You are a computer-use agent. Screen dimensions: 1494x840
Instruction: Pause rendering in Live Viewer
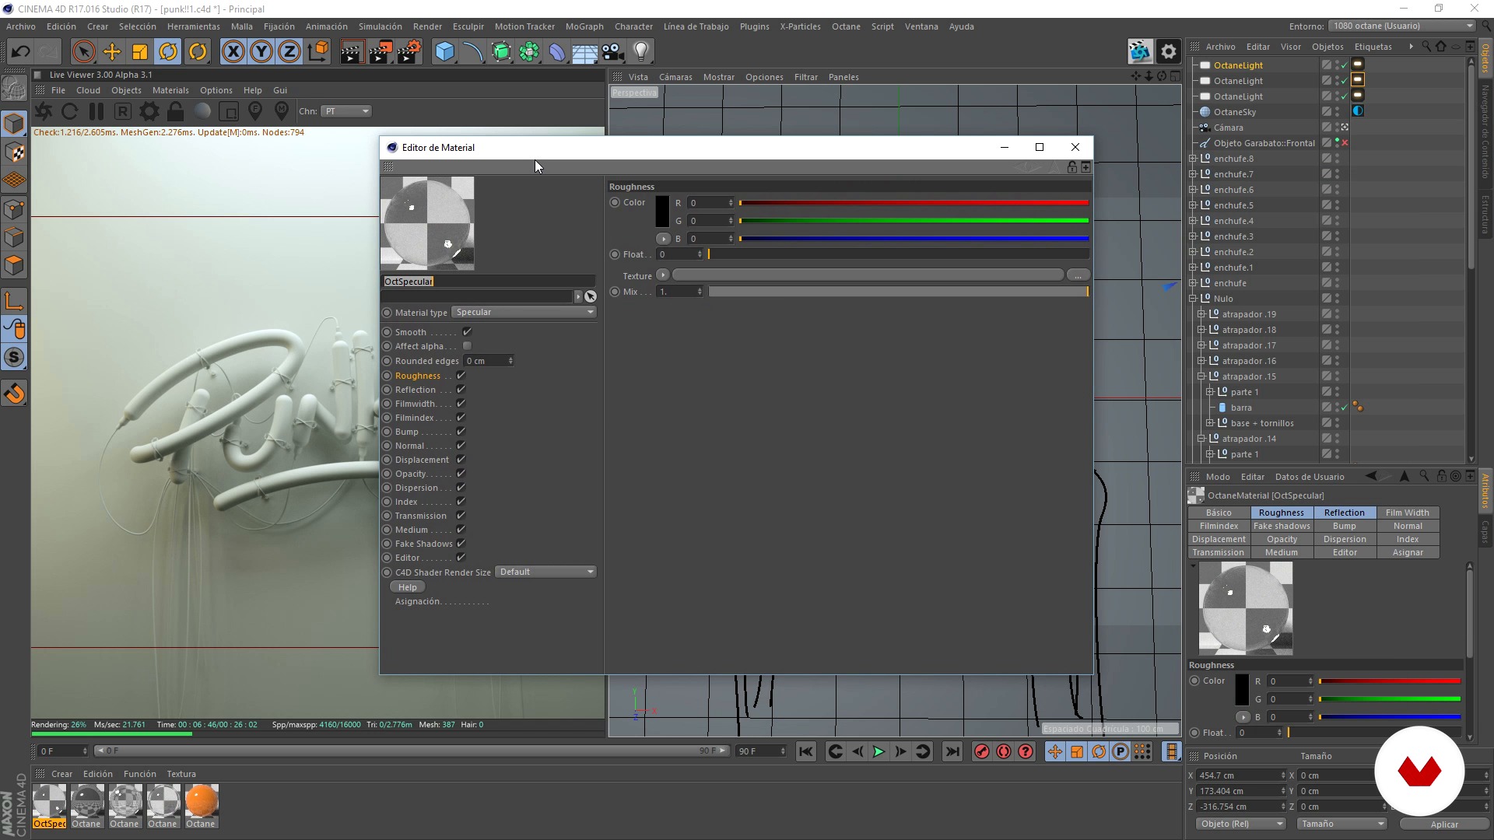pos(96,111)
